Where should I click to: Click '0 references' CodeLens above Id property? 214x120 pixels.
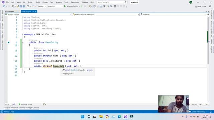(x=38, y=48)
